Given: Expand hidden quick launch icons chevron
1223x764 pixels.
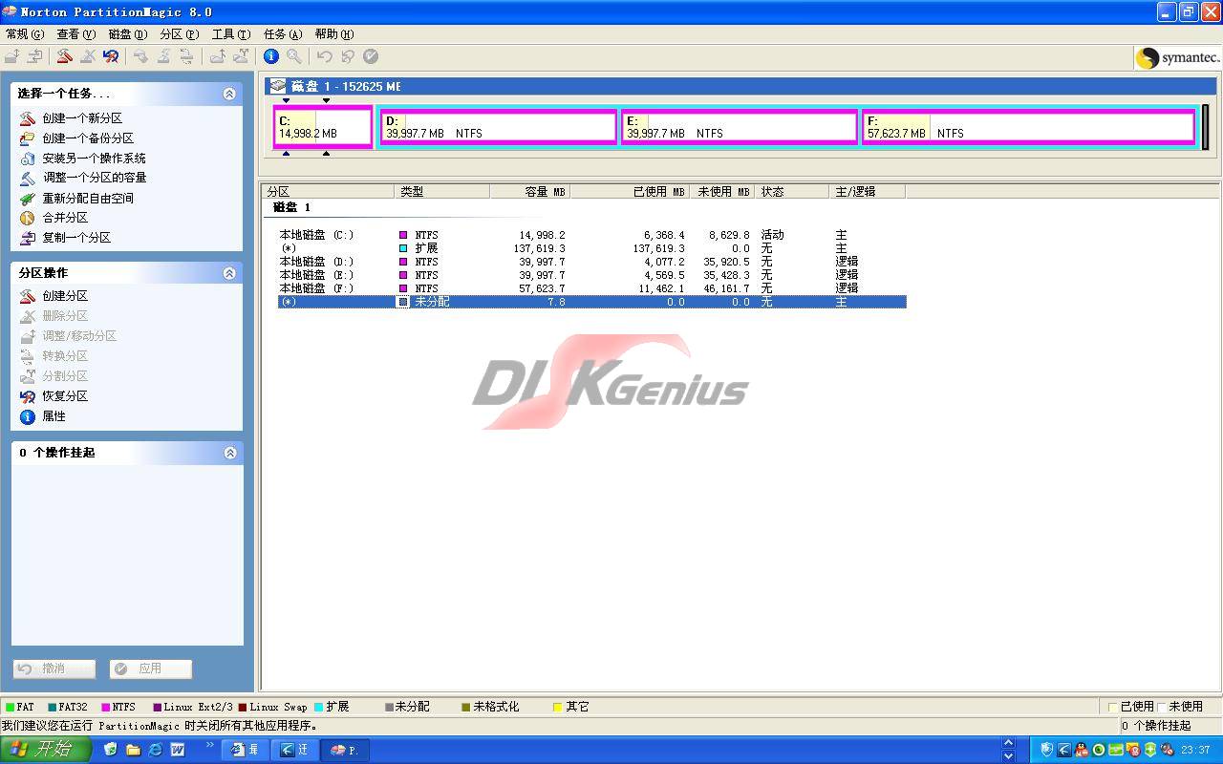Looking at the screenshot, I should click(210, 744).
